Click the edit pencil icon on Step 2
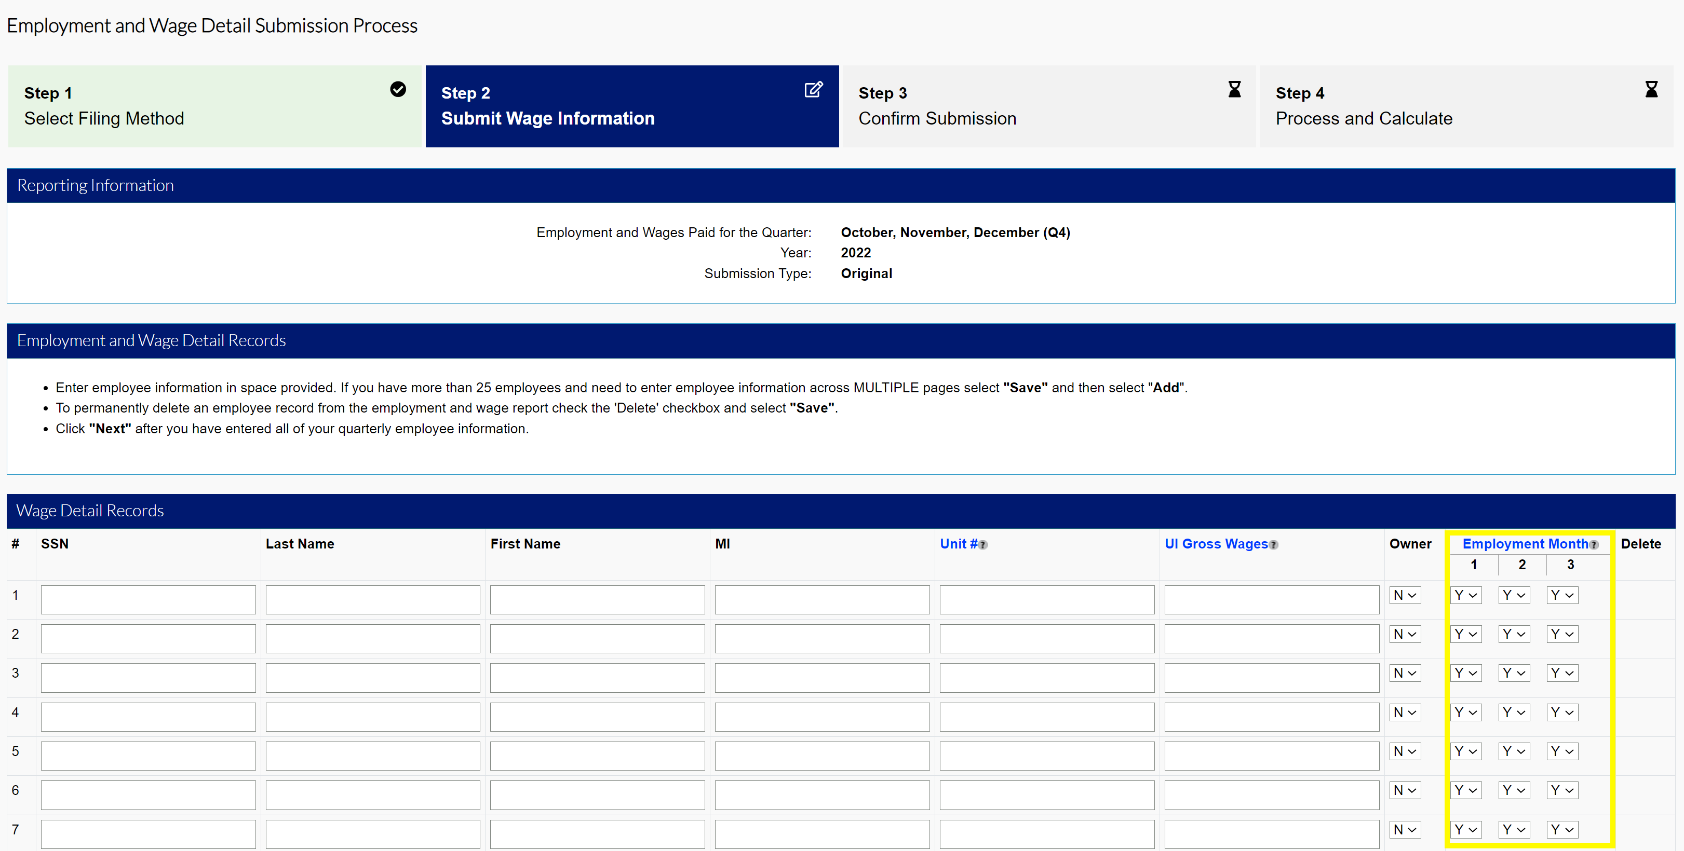Viewport: 1684px width, 851px height. [x=813, y=89]
